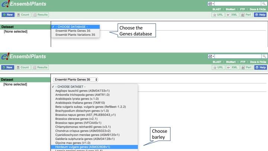The height and width of the screenshot is (151, 268).
Task: Click the EnsemblPlants logo in the upper panel
Action: tap(24, 4)
